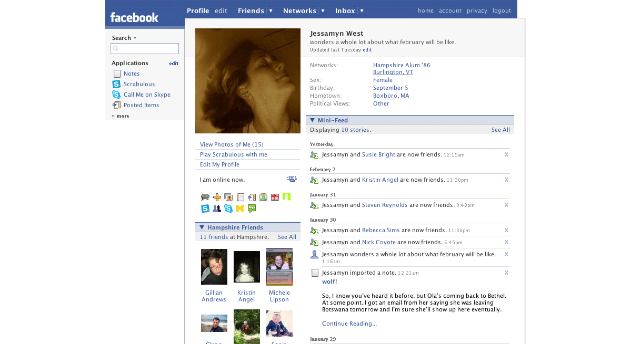This screenshot has width=631, height=344.
Task: Click the green quote speech bubble icon
Action: [252, 209]
